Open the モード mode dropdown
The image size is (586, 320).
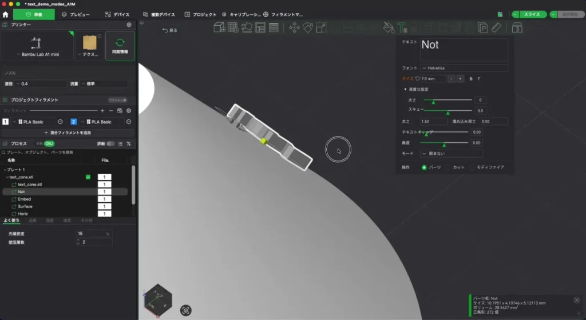tap(452, 154)
